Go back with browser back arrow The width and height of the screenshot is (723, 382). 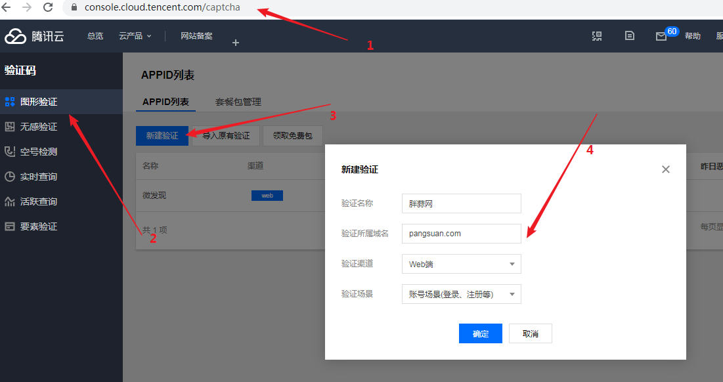pyautogui.click(x=7, y=8)
